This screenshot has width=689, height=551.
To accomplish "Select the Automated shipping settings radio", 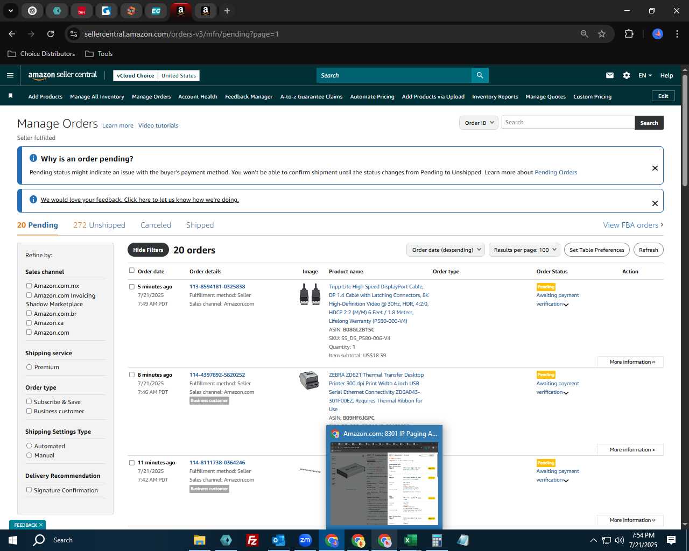I will (29, 446).
